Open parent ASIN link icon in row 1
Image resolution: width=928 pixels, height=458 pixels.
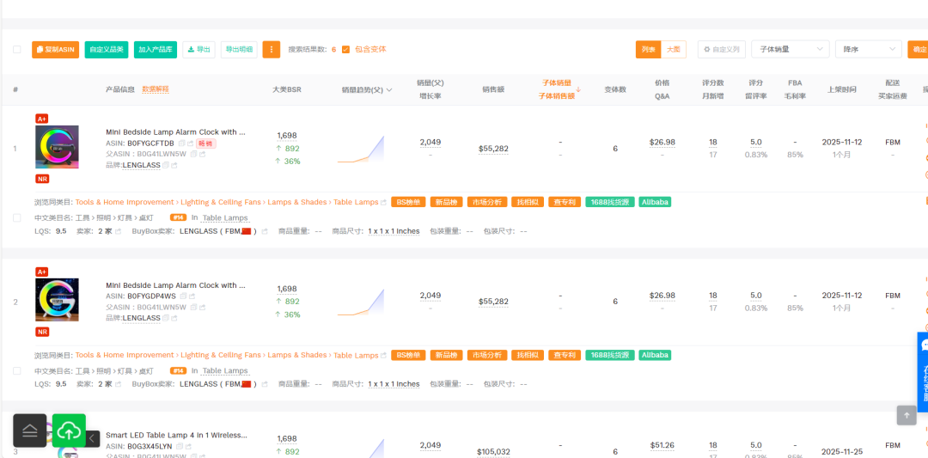click(203, 155)
